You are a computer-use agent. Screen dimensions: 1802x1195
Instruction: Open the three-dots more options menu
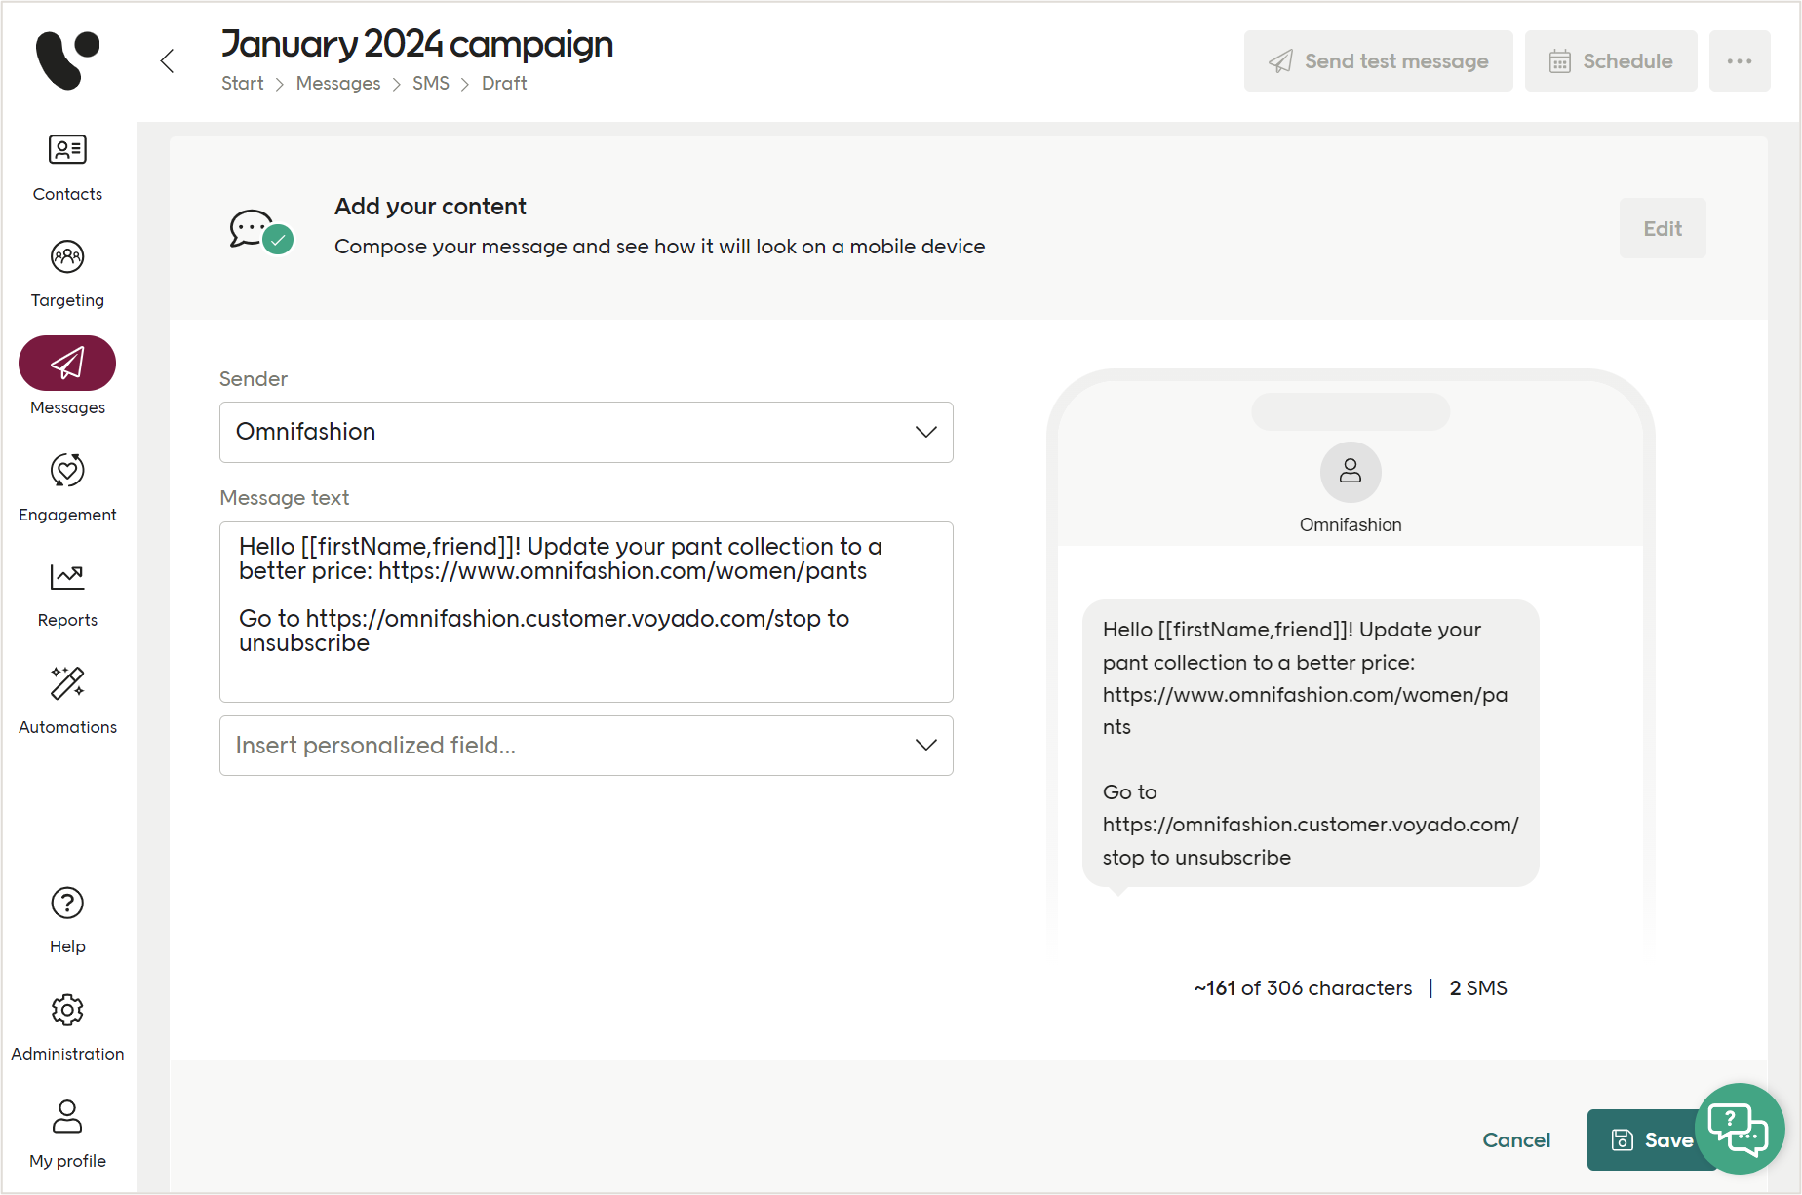tap(1739, 61)
